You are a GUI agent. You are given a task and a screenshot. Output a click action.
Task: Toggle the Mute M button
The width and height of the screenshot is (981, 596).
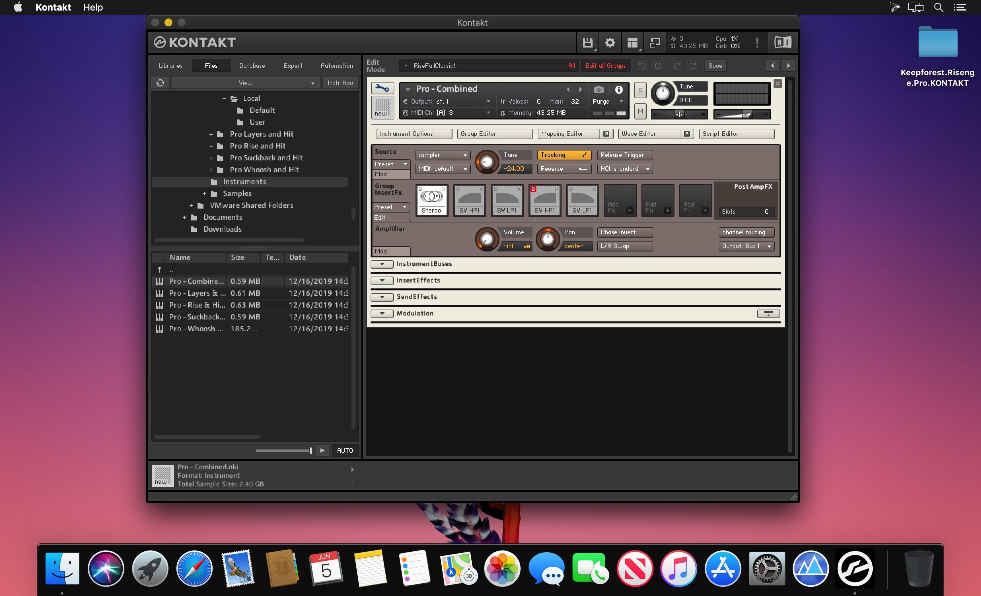tap(640, 111)
